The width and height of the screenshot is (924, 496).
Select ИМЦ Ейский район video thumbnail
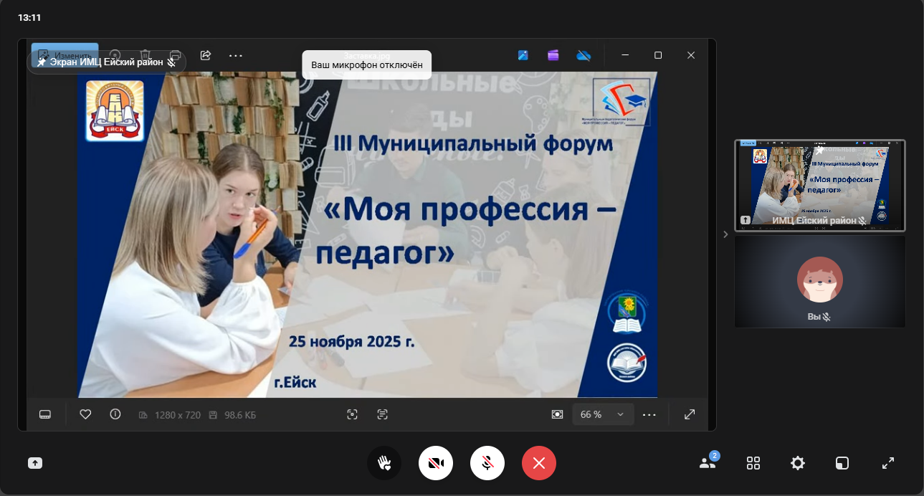click(819, 185)
